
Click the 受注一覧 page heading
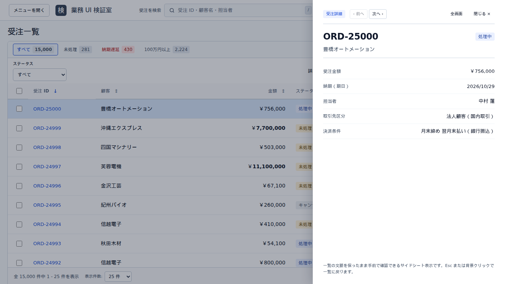24,32
